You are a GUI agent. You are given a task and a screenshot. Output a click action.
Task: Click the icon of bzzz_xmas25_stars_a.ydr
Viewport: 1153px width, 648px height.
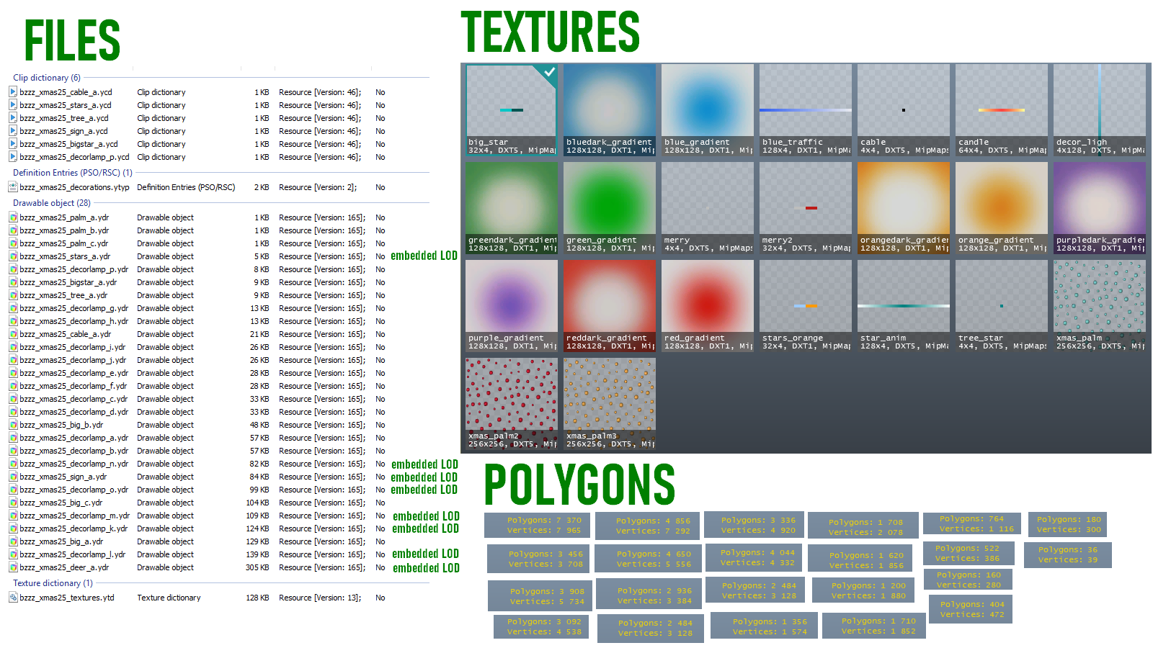coord(13,256)
